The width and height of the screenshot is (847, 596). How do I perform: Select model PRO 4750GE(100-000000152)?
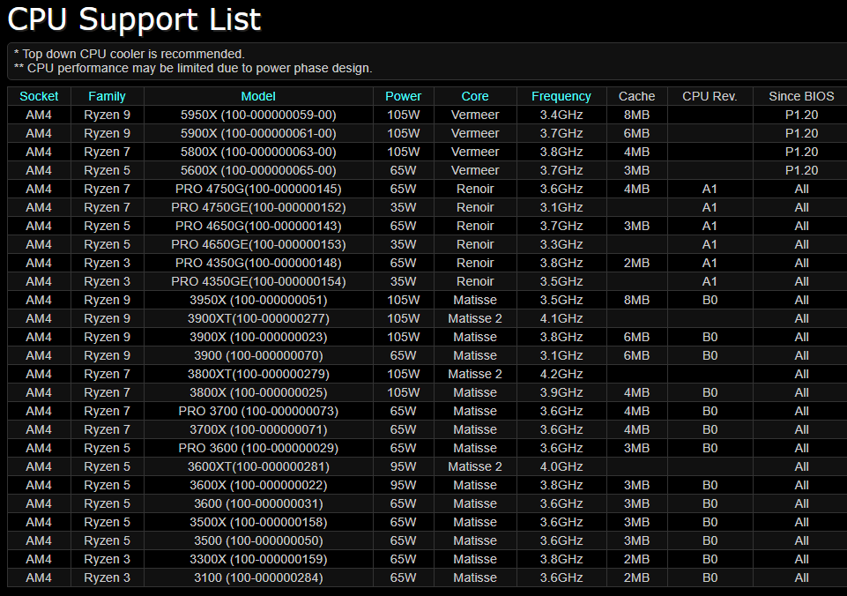[258, 207]
